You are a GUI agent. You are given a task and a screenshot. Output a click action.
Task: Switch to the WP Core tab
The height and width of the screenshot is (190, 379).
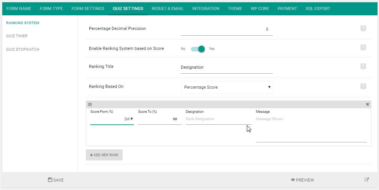(x=260, y=8)
